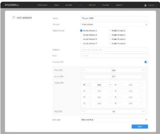160x134 pixels.
Task: Toggle the Custom PID switch
Action: pos(146,62)
